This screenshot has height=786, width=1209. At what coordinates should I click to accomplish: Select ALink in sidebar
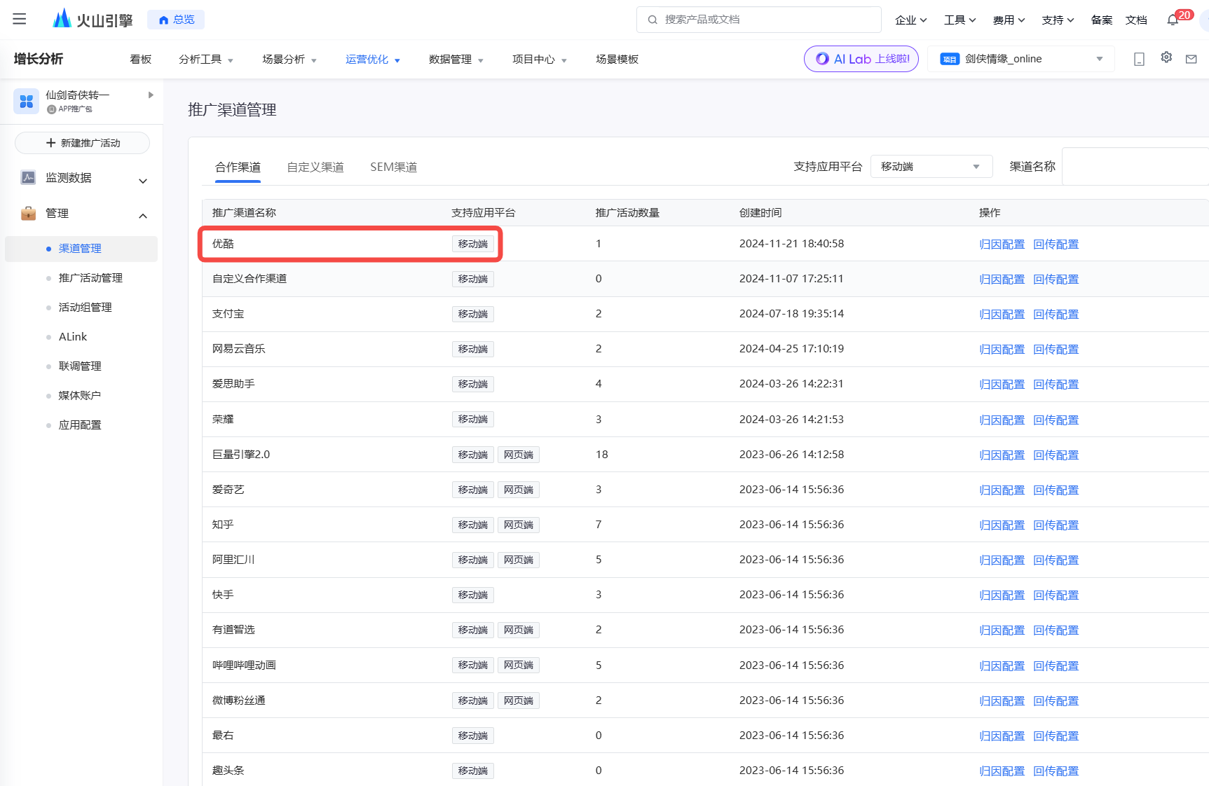tap(73, 337)
